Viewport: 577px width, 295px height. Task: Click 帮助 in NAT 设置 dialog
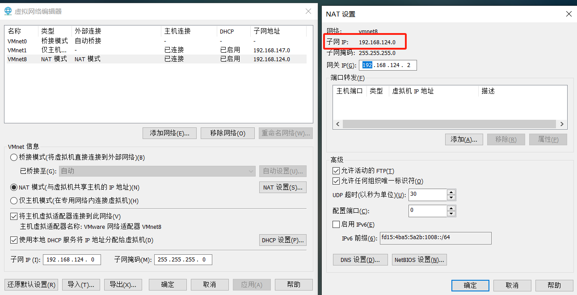click(554, 285)
